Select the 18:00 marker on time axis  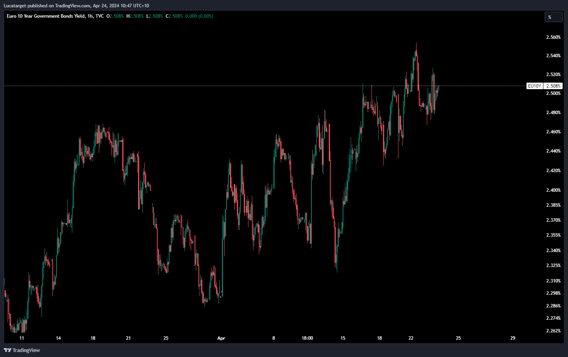tap(307, 338)
